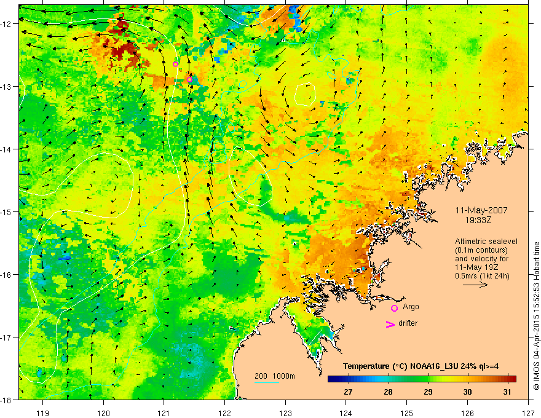Click the color bar value '28'
The image size is (541, 418).
click(388, 392)
